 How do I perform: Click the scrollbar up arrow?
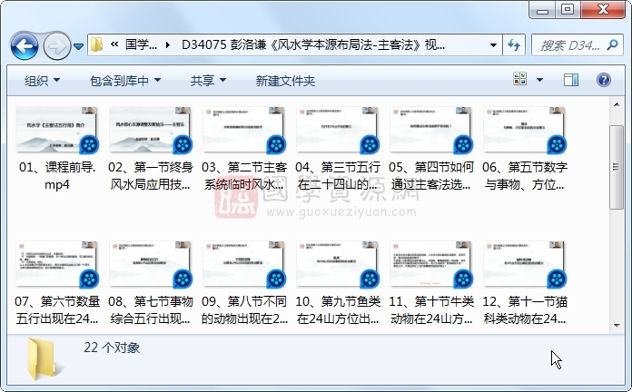point(617,104)
